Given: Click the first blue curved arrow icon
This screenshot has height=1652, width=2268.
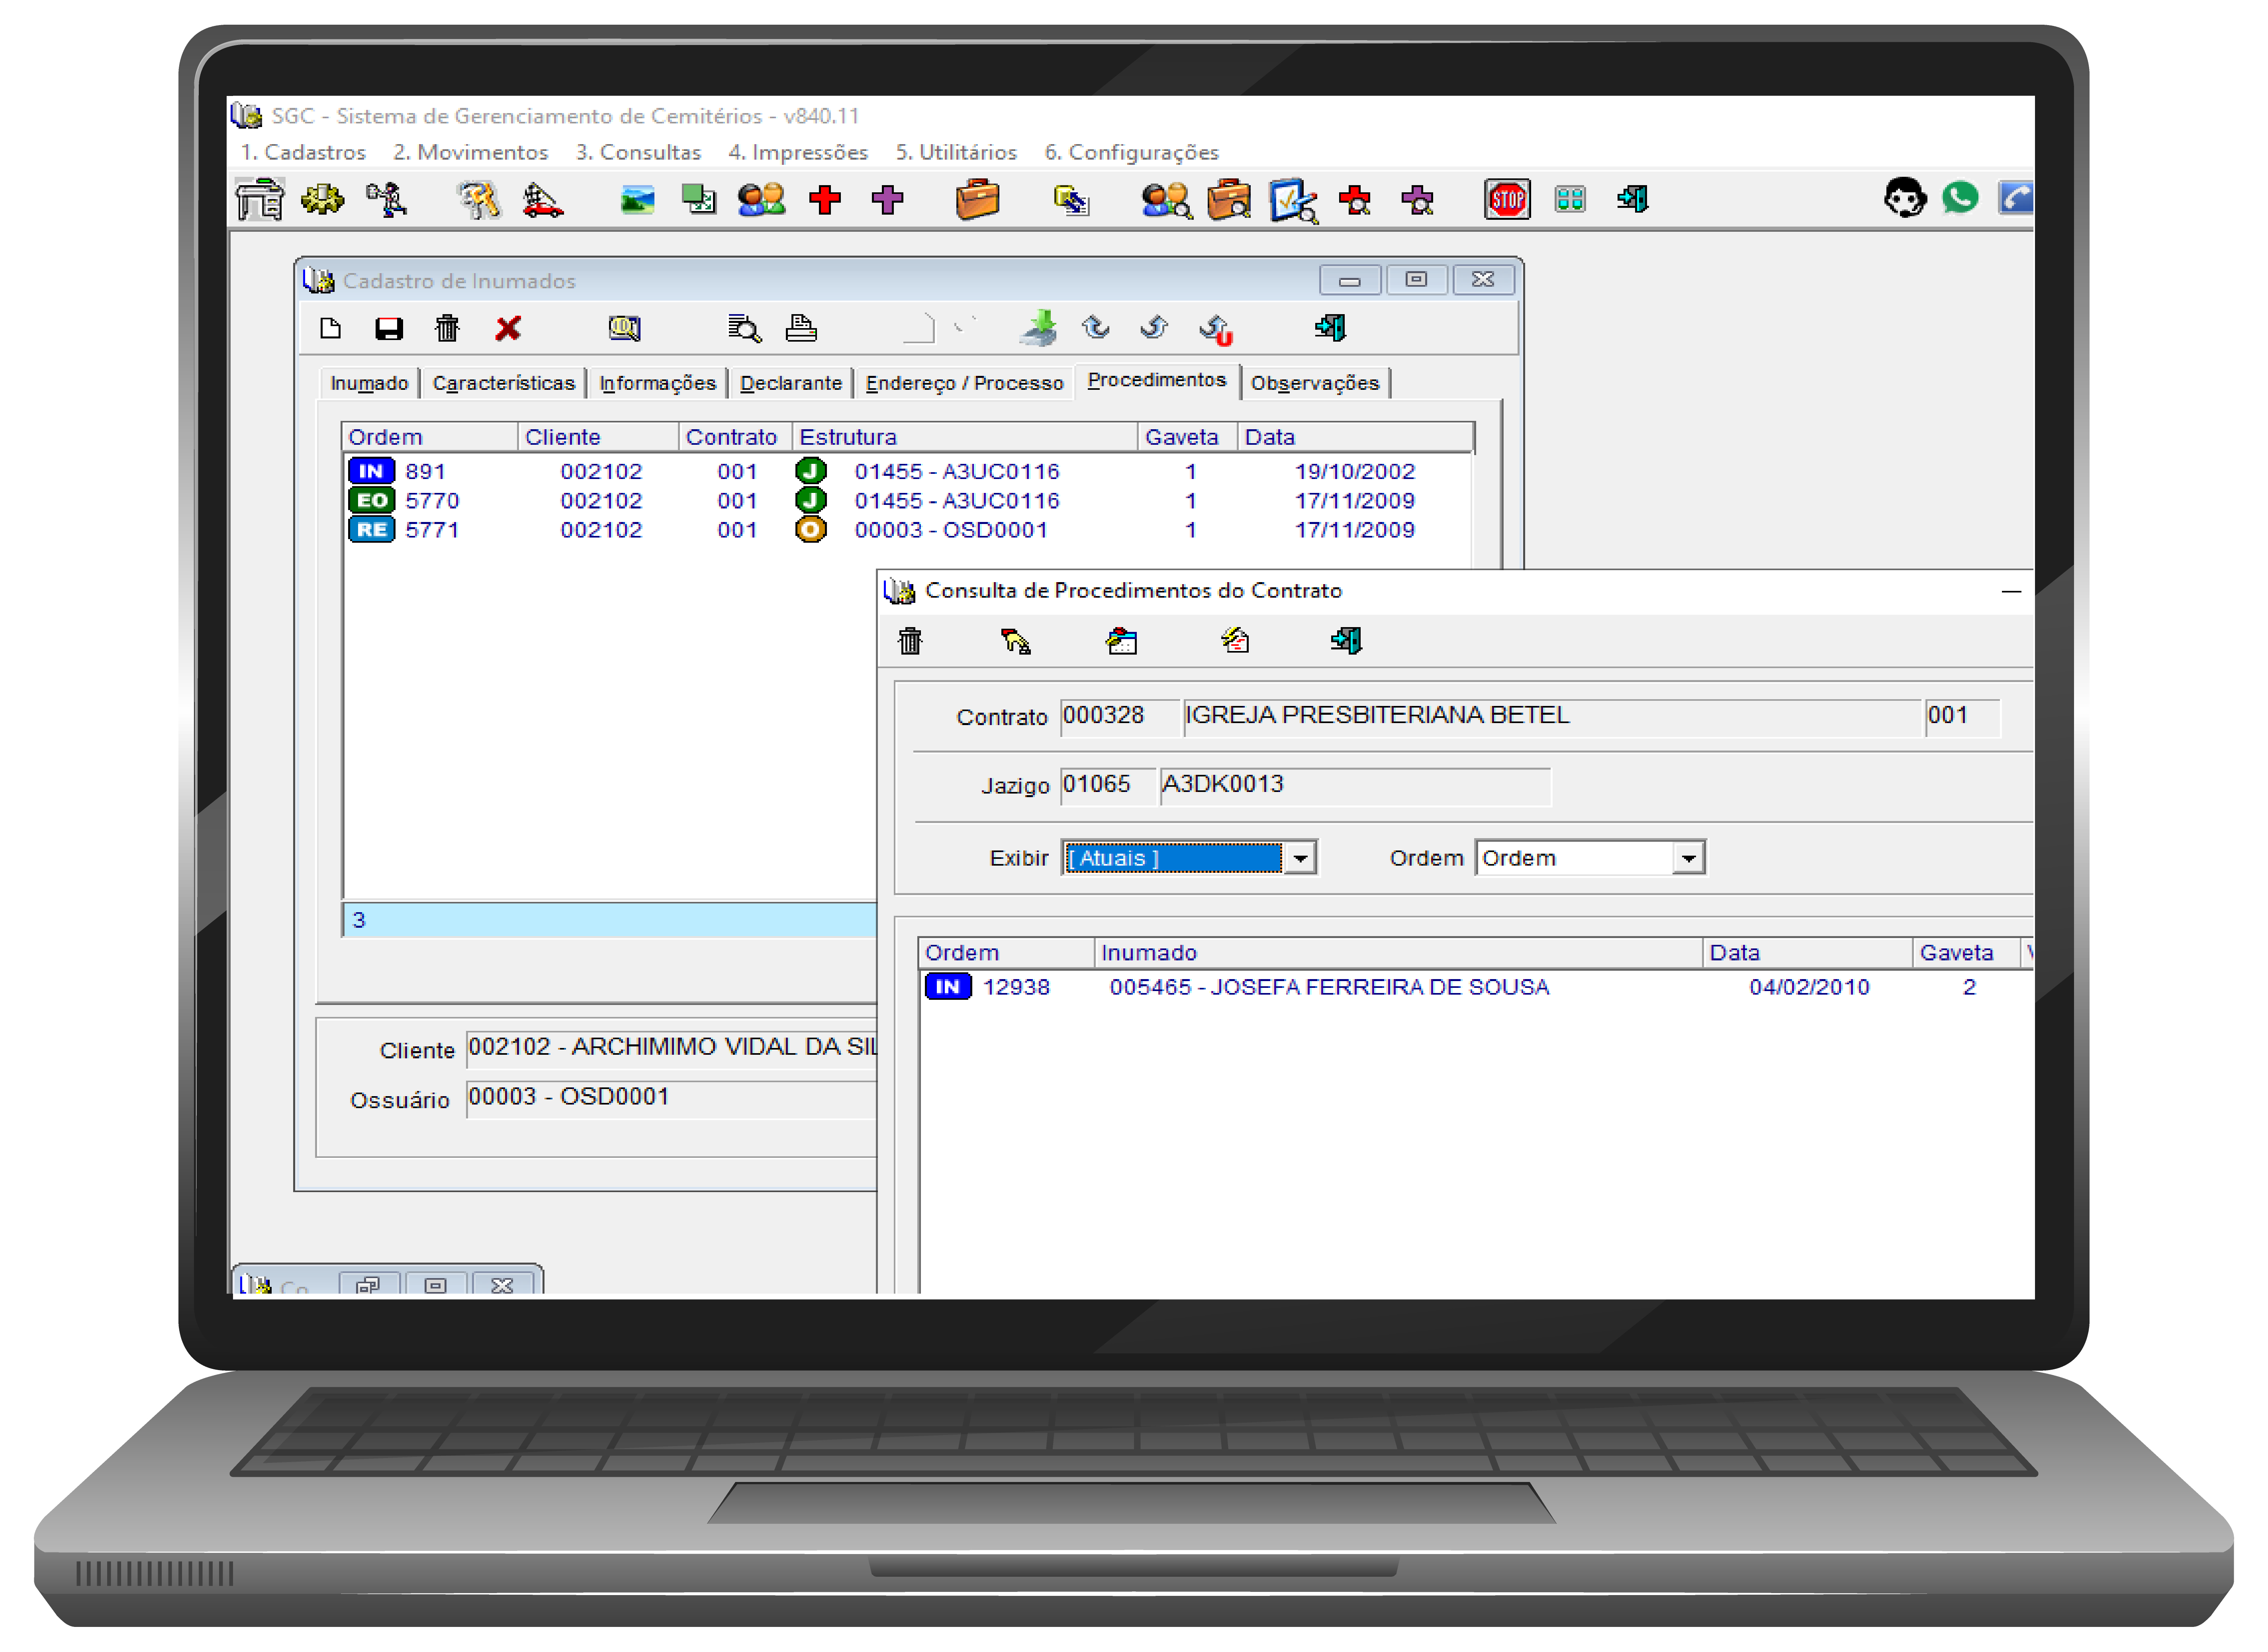Looking at the screenshot, I should tap(1095, 327).
